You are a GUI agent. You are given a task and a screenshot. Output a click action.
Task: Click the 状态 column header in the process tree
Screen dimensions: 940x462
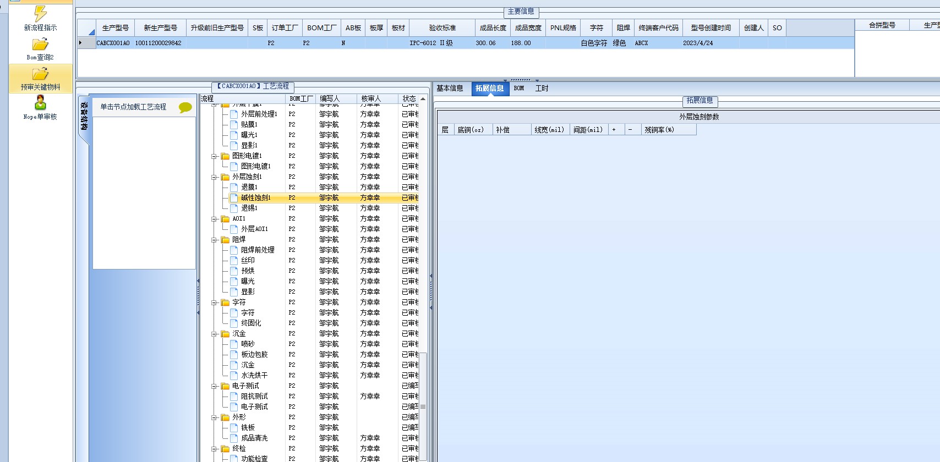(x=409, y=99)
